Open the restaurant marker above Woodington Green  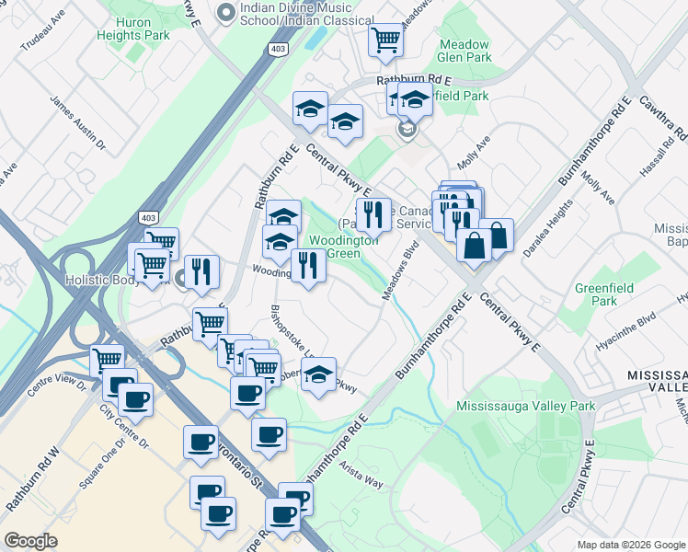(373, 216)
